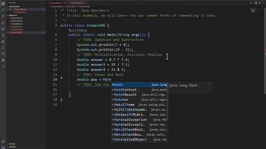Click the vertical editor scrollbar
Viewport: 266px width, 149px height.
click(265, 51)
